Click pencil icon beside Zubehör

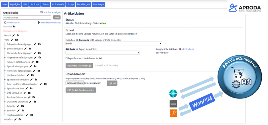point(18,106)
